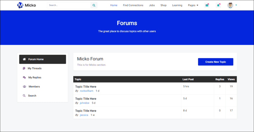The width and height of the screenshot is (254, 132).
Task: Open the notifications bell icon
Action: tap(218, 5)
